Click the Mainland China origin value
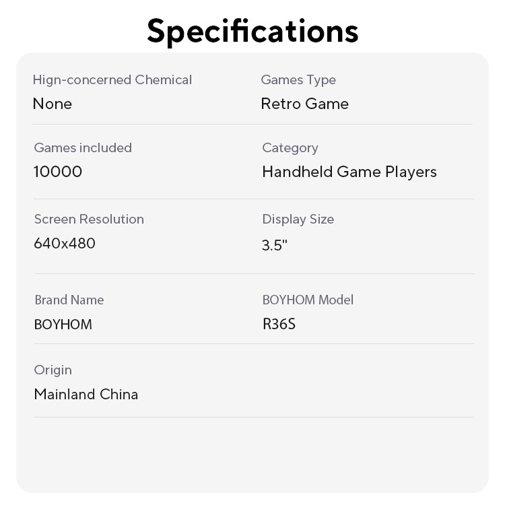Viewport: 505px width, 505px height. pyautogui.click(x=86, y=394)
